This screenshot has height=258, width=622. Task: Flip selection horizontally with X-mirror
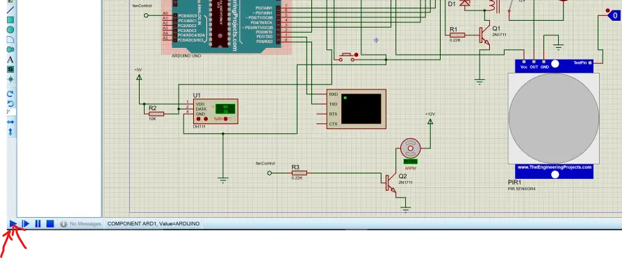pyautogui.click(x=10, y=122)
